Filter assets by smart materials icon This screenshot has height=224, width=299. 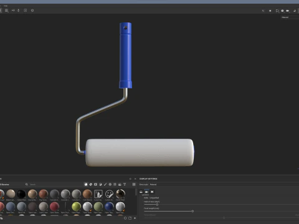[91, 184]
